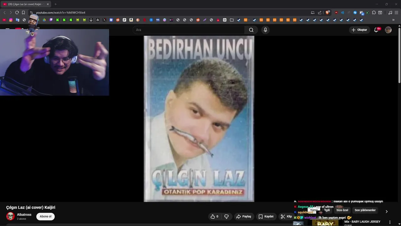Open the sound wave extension icon
The image size is (401, 226).
342,13
